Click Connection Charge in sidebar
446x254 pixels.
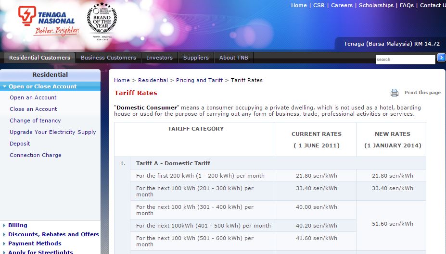coord(36,155)
